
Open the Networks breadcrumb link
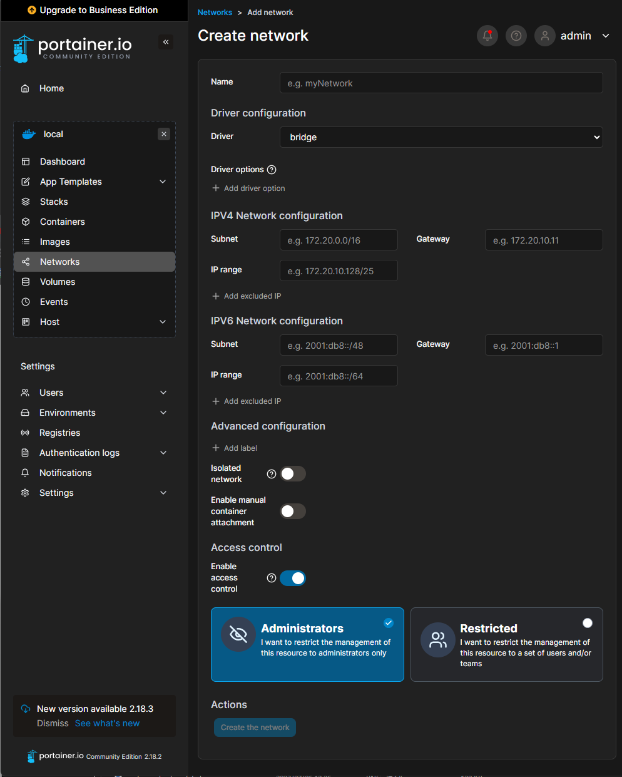click(x=215, y=12)
